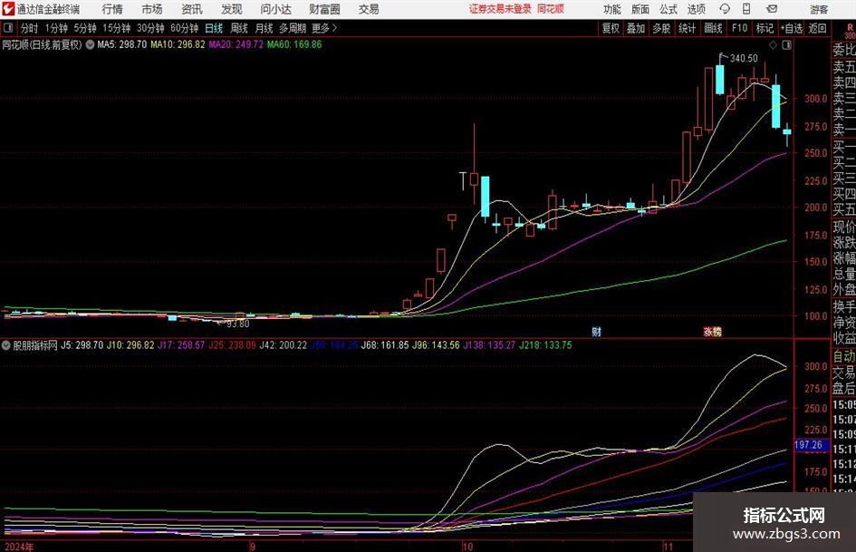Viewport: 856px width, 552px height.
Task: Click the J17: 258.57 indicator value
Action: (181, 345)
